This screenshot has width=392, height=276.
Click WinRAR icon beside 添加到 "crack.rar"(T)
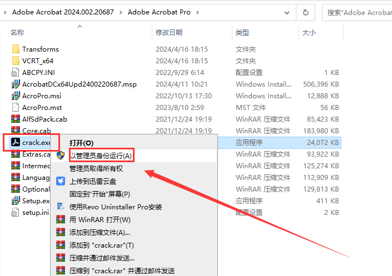coord(61,245)
